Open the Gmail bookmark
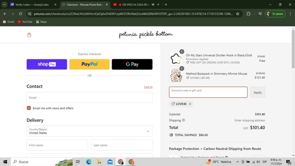 coord(8,22)
